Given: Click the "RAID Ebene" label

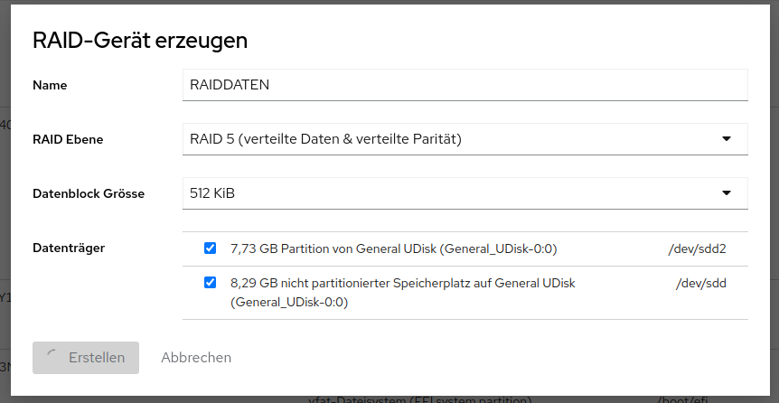Looking at the screenshot, I should click(x=68, y=139).
